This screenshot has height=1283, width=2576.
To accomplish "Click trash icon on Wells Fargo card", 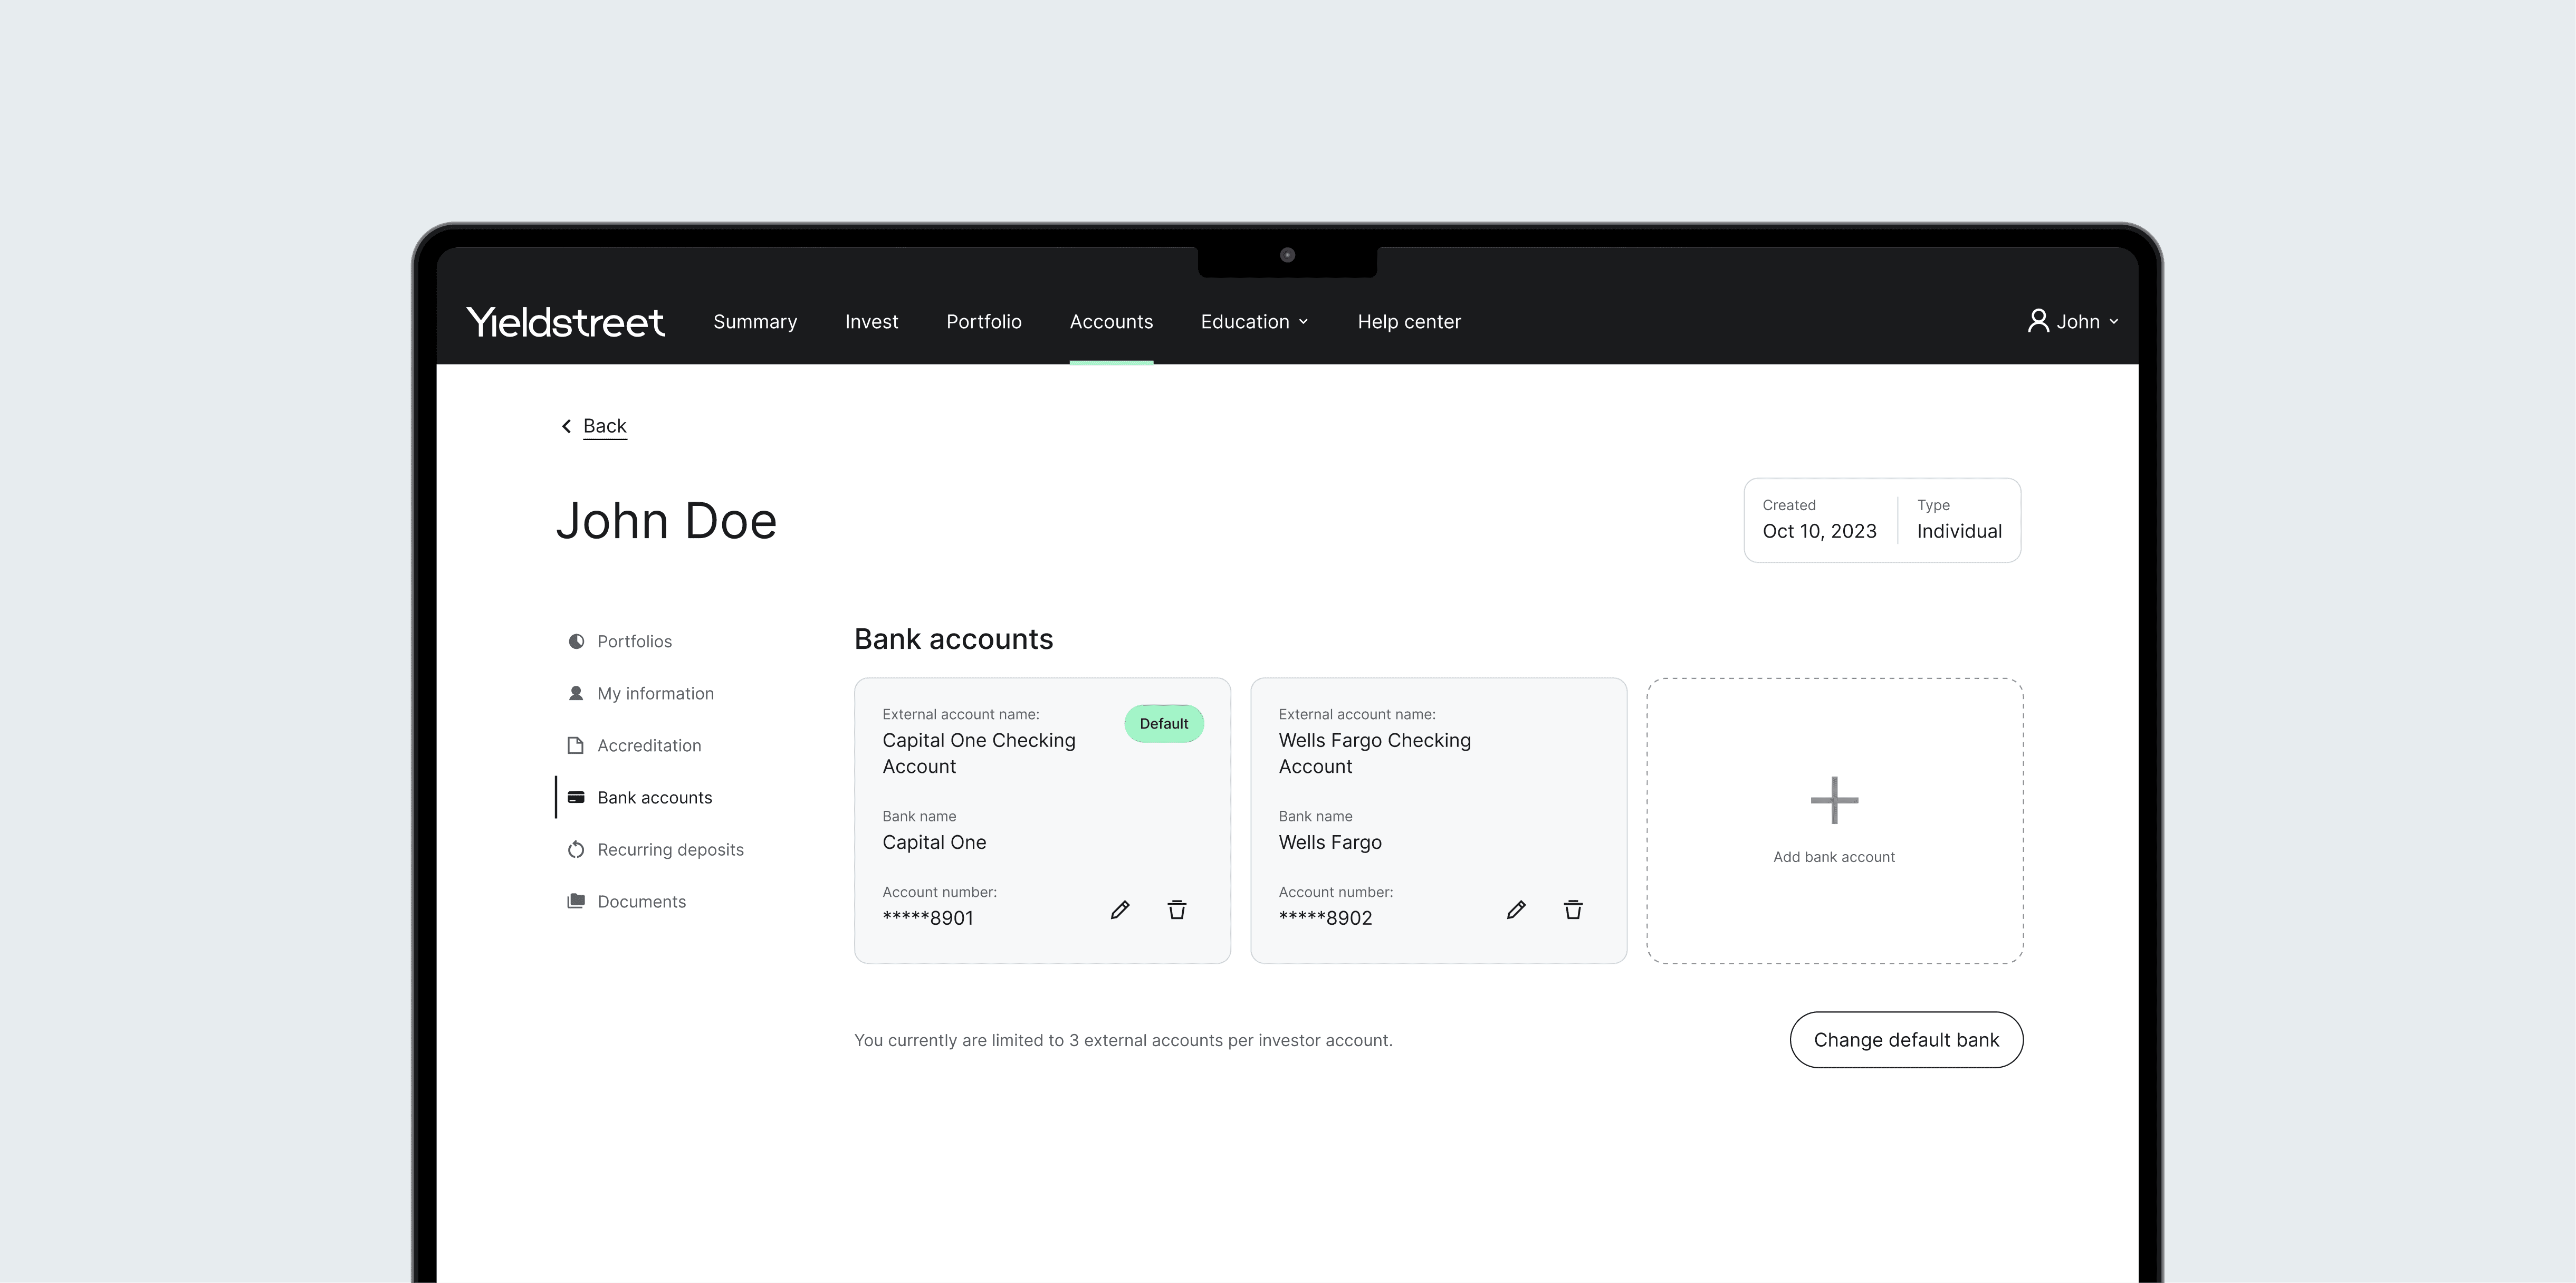I will (1573, 910).
